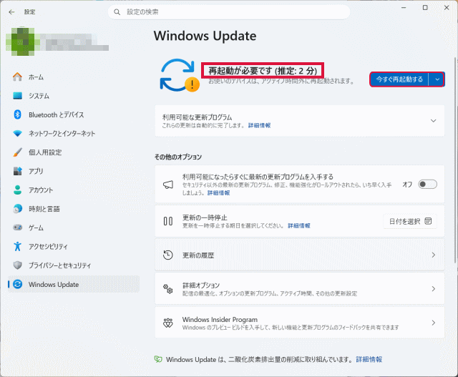Click the megaphone icon for latest updates
Image resolution: width=458 pixels, height=377 pixels.
coord(168,185)
